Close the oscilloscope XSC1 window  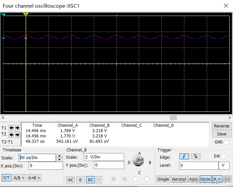coord(226,6)
